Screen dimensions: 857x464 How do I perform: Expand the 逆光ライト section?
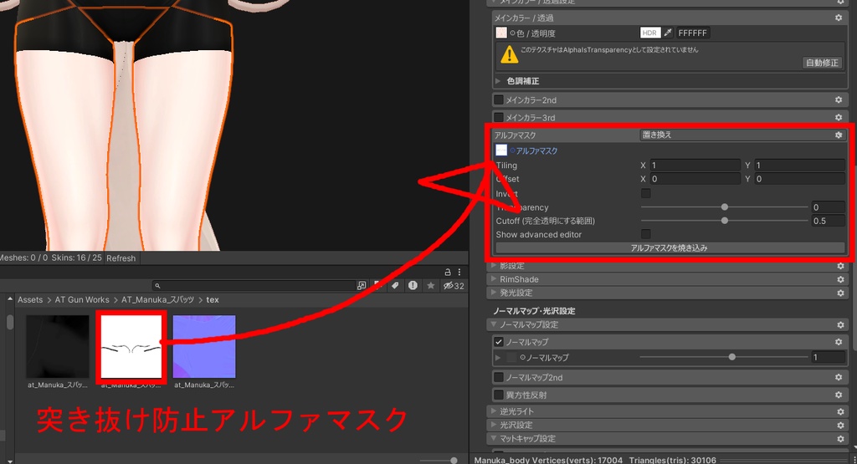pos(494,411)
